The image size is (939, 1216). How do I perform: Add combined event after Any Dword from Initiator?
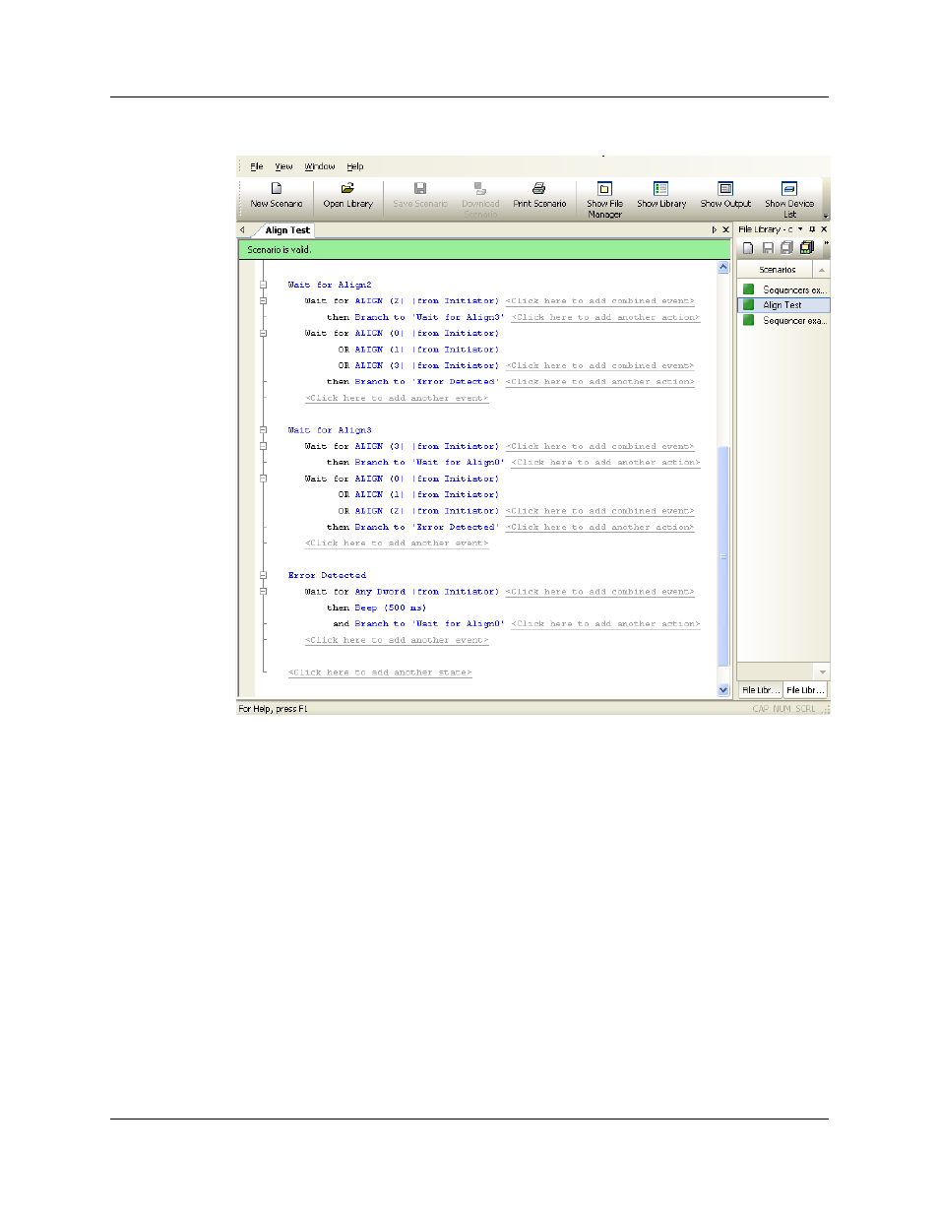pyautogui.click(x=599, y=592)
